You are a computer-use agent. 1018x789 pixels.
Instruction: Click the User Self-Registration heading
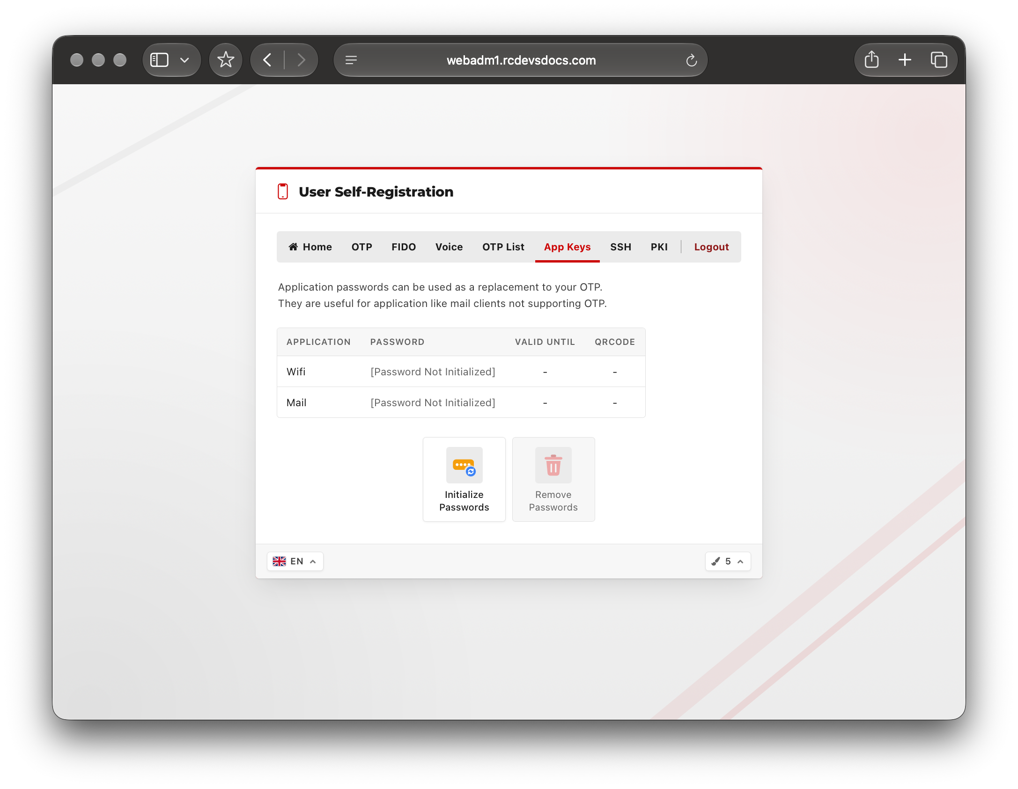[x=376, y=191]
